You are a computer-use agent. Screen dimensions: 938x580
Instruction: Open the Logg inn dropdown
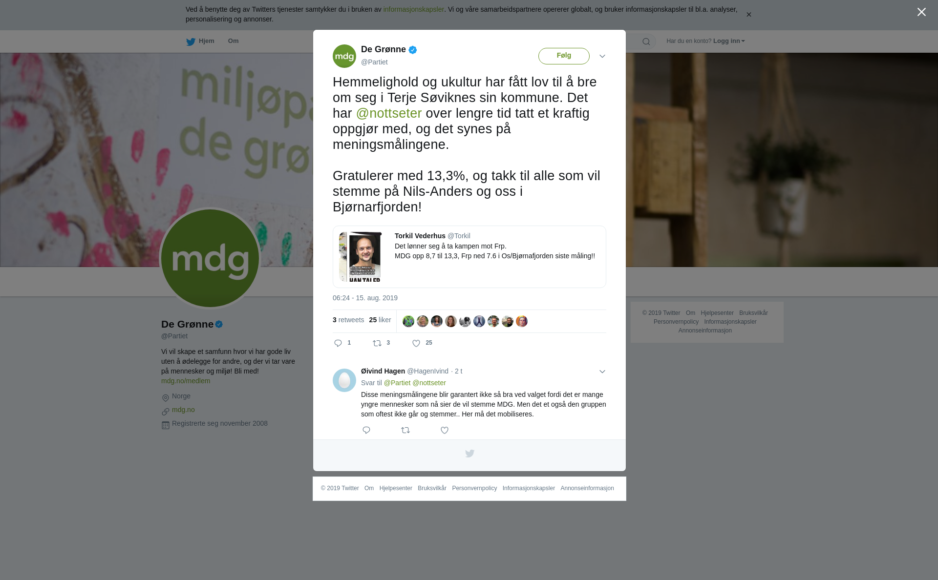click(x=729, y=41)
